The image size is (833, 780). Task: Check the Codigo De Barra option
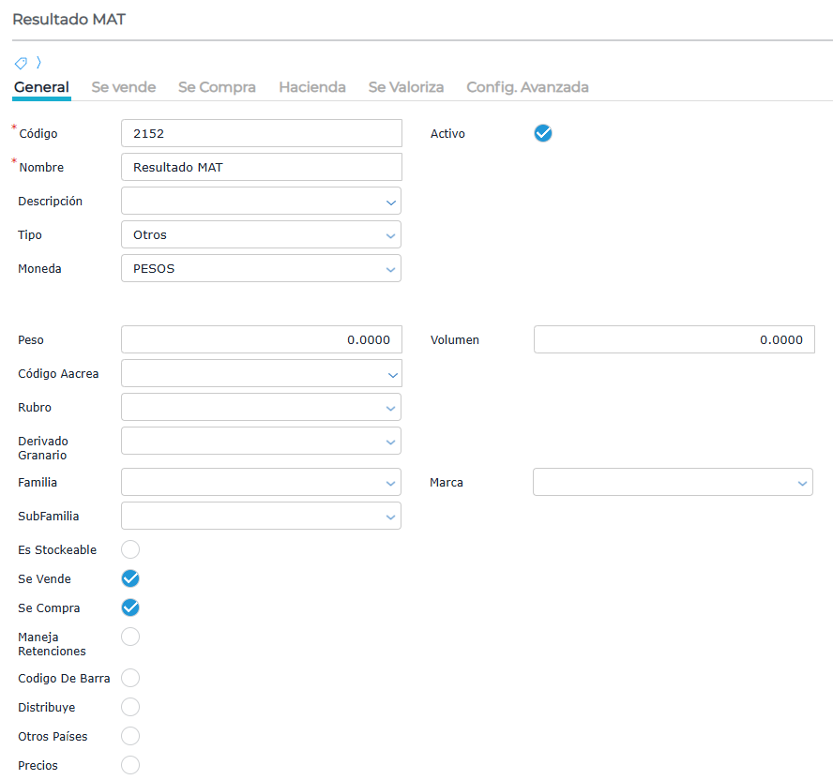pos(130,678)
